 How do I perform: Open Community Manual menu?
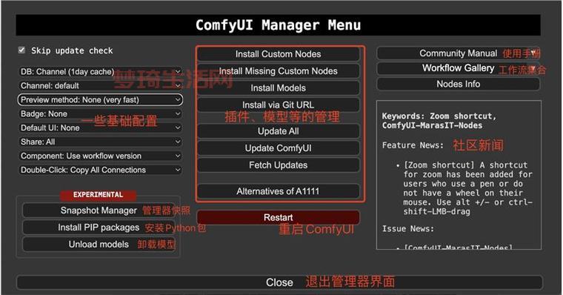coord(458,53)
